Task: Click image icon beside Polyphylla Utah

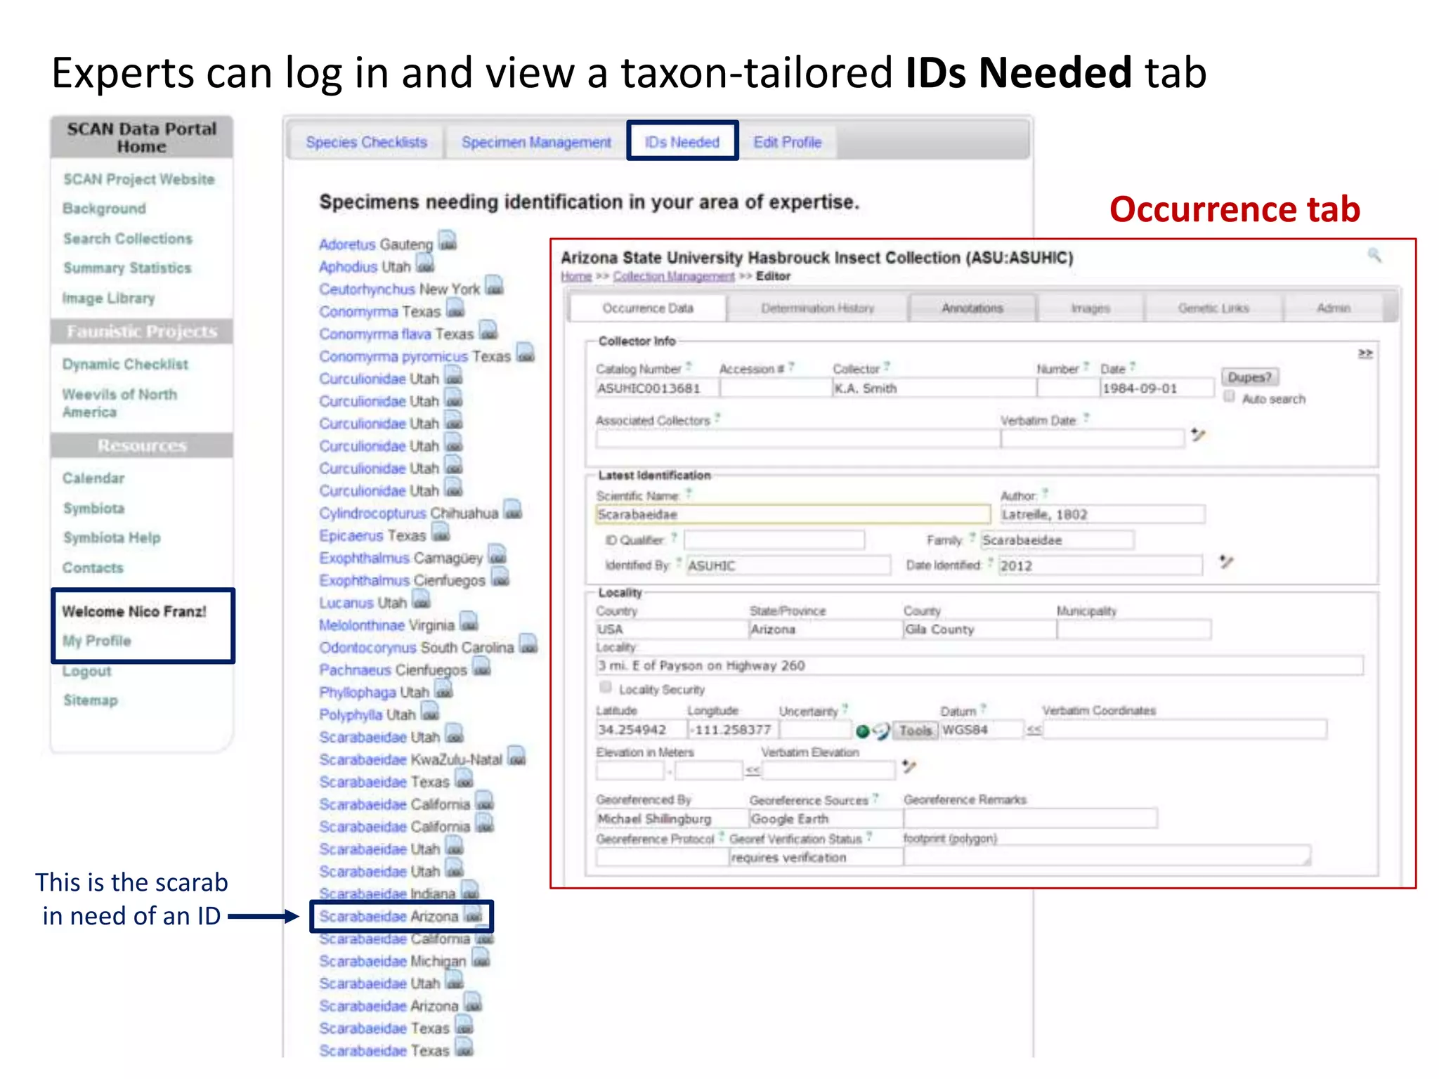Action: tap(430, 712)
